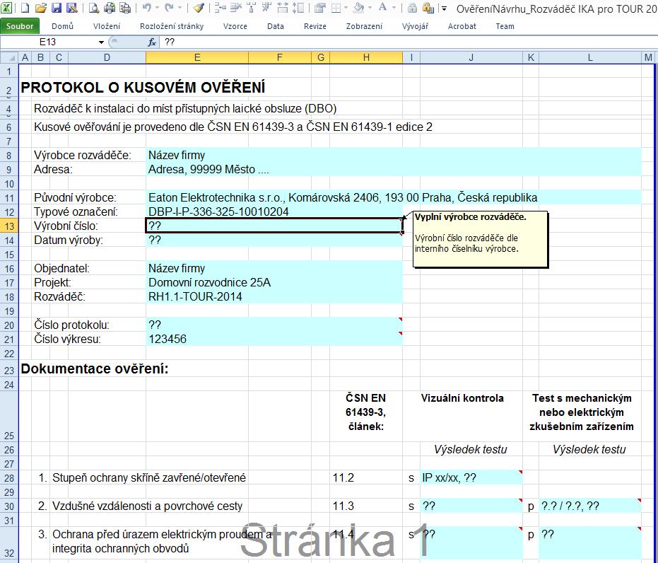658x563 pixels.
Task: Click the Protect Sheet padlock icon
Action: (428, 8)
